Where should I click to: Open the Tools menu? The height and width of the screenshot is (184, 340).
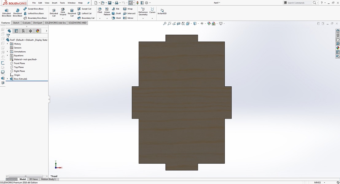click(62, 3)
